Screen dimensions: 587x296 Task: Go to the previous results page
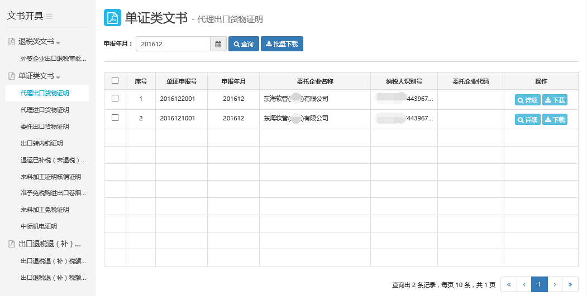(524, 284)
